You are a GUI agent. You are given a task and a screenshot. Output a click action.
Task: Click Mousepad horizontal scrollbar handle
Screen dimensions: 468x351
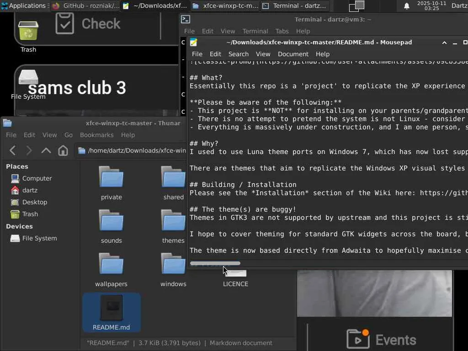[215, 263]
